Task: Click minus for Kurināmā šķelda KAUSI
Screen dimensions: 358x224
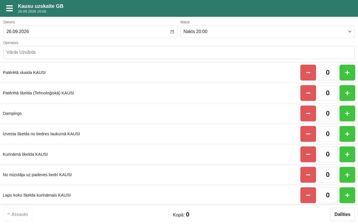Action: [308, 154]
